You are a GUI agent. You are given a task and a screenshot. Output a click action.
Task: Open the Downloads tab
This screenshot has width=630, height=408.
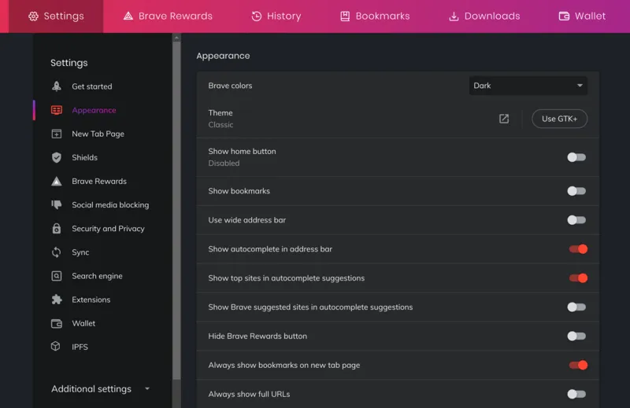coord(484,16)
